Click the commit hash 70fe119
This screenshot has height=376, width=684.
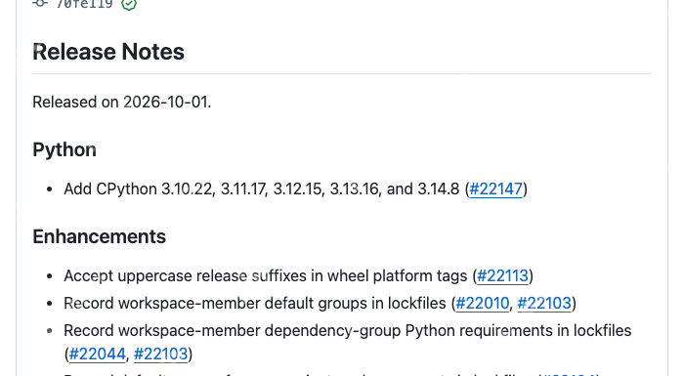pos(85,4)
